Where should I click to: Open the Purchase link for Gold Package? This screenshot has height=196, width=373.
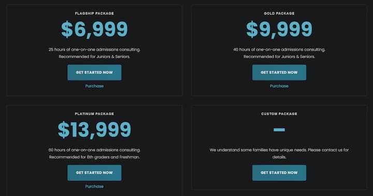coord(279,86)
